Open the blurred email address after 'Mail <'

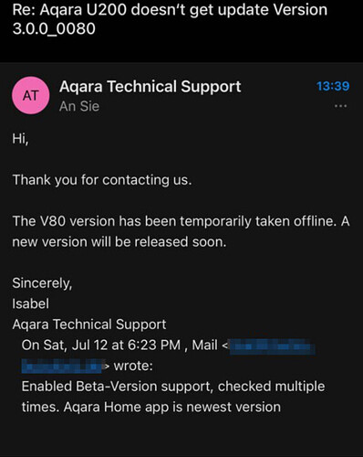point(273,346)
